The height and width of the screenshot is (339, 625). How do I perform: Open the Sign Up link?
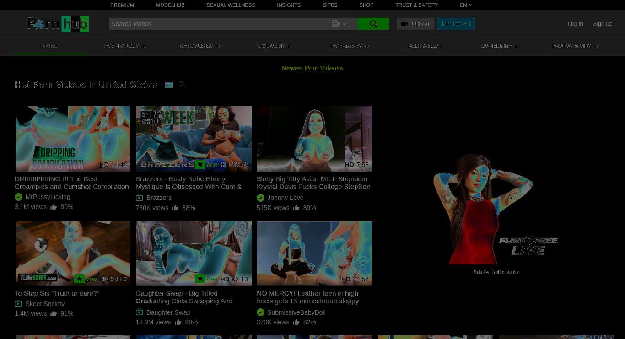pos(603,24)
